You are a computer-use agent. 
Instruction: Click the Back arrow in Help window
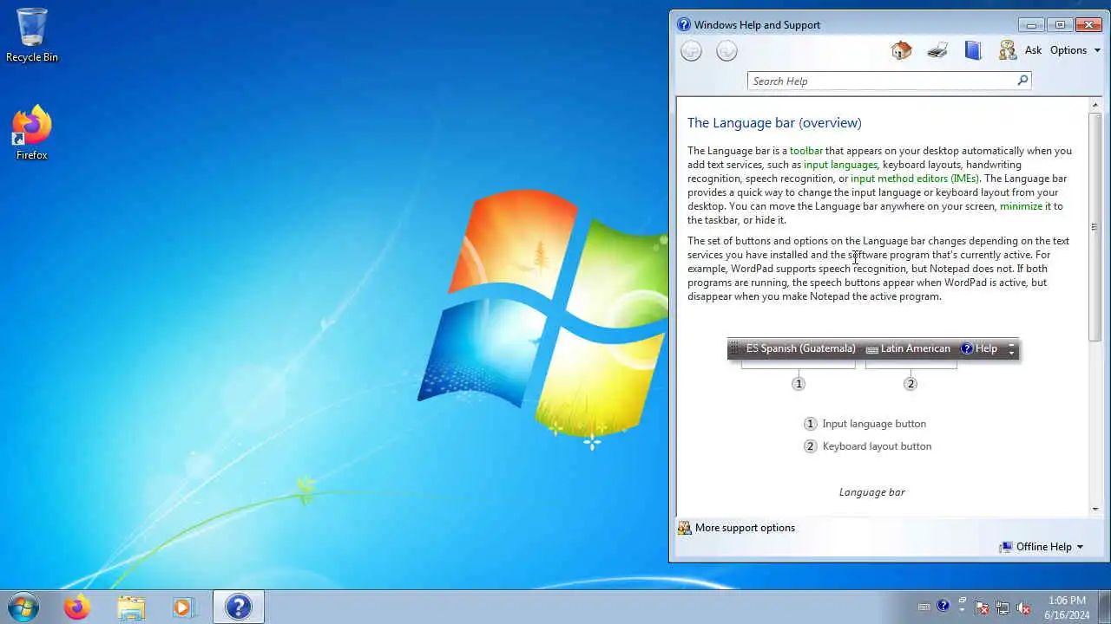point(691,51)
